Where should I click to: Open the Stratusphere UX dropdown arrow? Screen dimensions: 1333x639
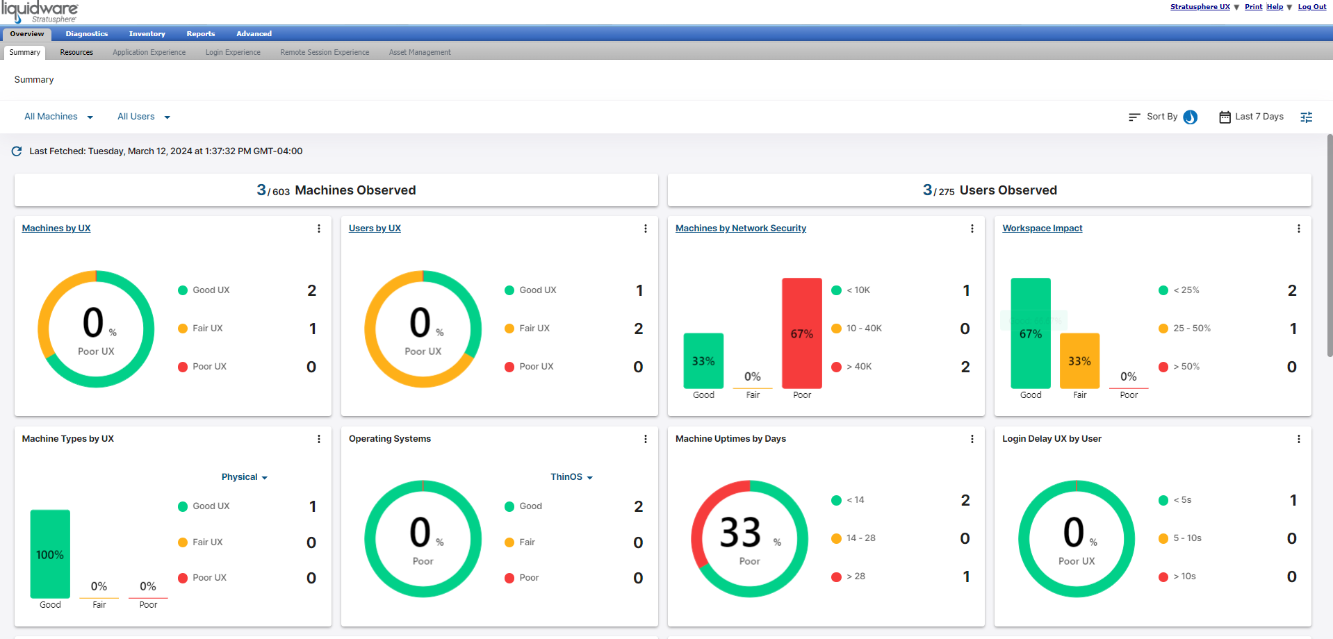(1236, 7)
